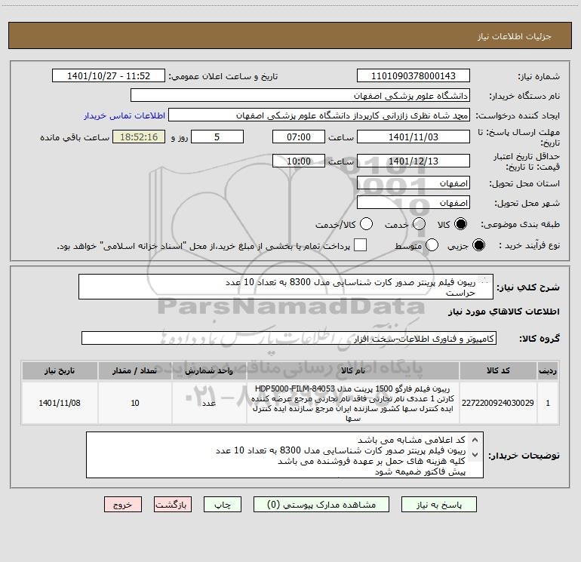The image size is (581, 562).
Task: Click the گروه کالا field کامپیوتر و فناوری
Action: (x=289, y=338)
